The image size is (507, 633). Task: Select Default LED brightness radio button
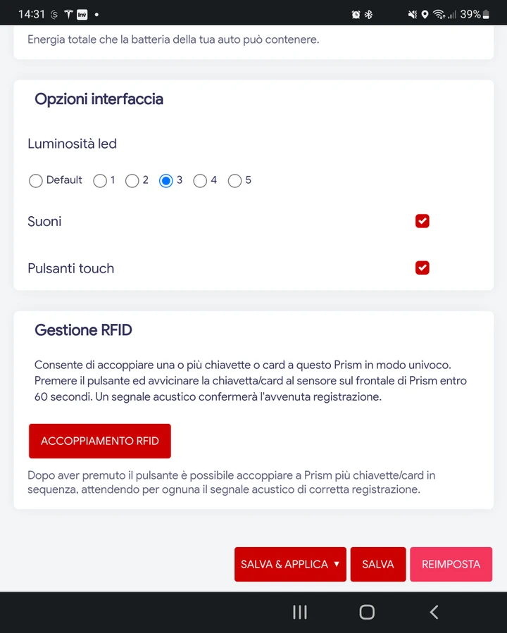coord(35,180)
